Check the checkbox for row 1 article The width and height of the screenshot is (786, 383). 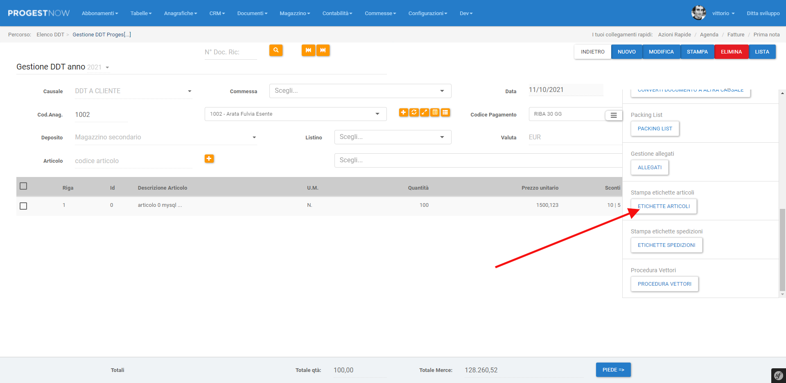(23, 206)
